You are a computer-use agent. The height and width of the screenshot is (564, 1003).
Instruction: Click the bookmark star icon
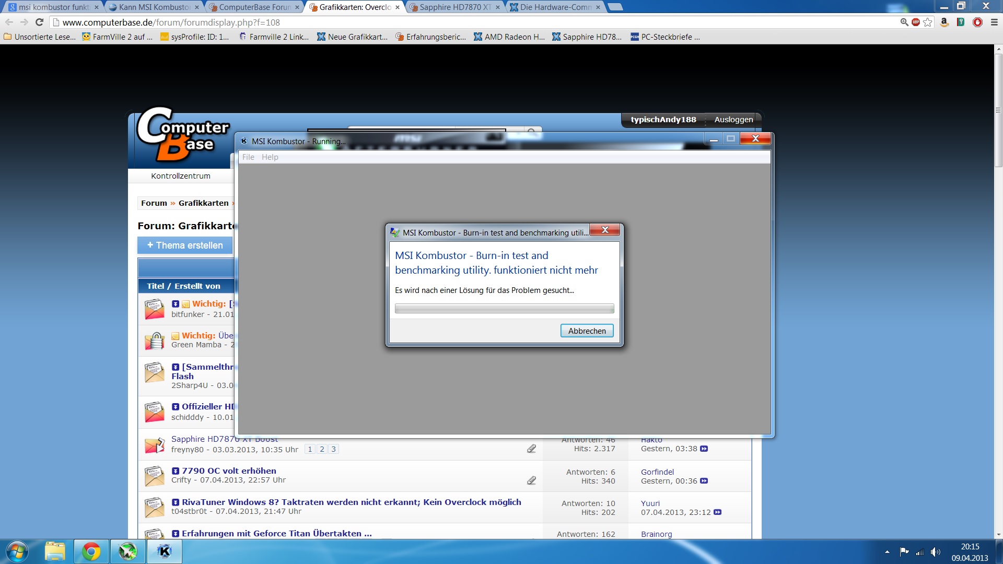click(x=928, y=22)
